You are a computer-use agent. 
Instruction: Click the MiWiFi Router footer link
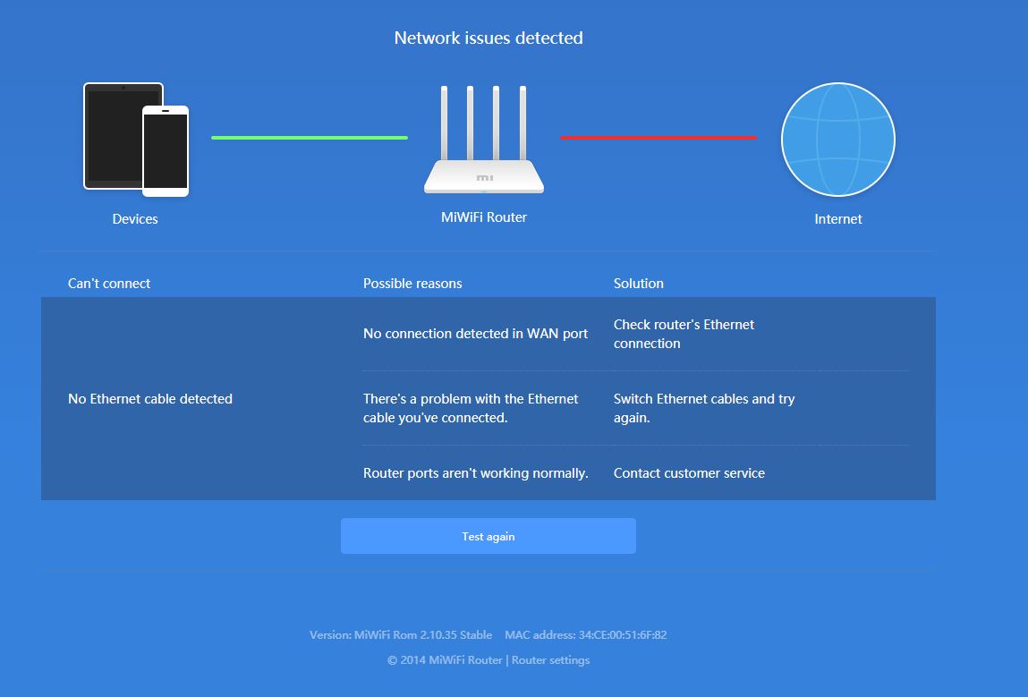coord(465,659)
